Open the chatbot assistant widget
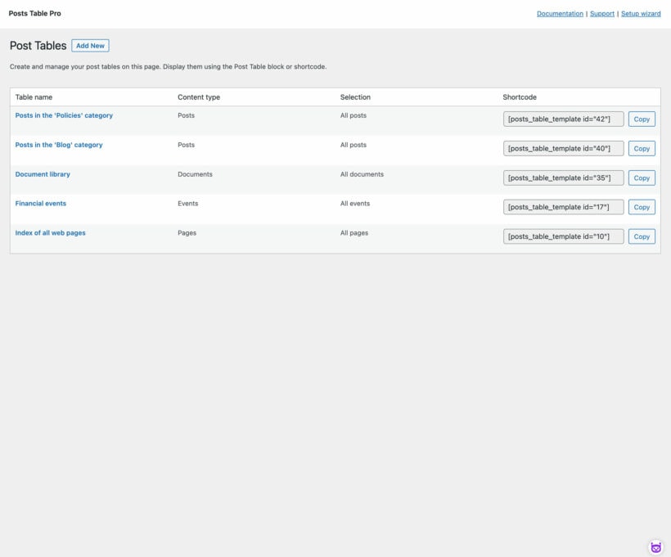This screenshot has width=671, height=557. pyautogui.click(x=655, y=545)
